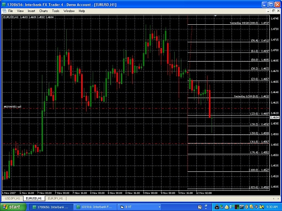Click the '7 Nov 16:00' time axis label
Image resolution: width=282 pixels, height=211 pixels.
point(80,193)
